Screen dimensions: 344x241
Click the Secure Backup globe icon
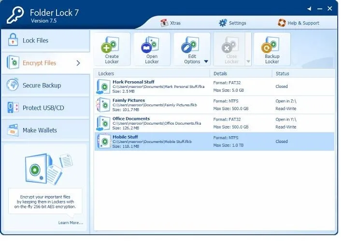pos(13,85)
